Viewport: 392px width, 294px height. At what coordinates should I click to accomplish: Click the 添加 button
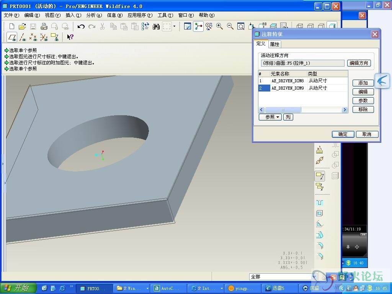point(363,83)
